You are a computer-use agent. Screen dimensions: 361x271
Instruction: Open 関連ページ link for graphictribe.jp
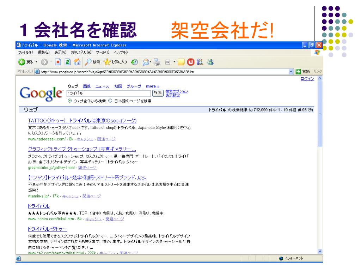coord(87,168)
